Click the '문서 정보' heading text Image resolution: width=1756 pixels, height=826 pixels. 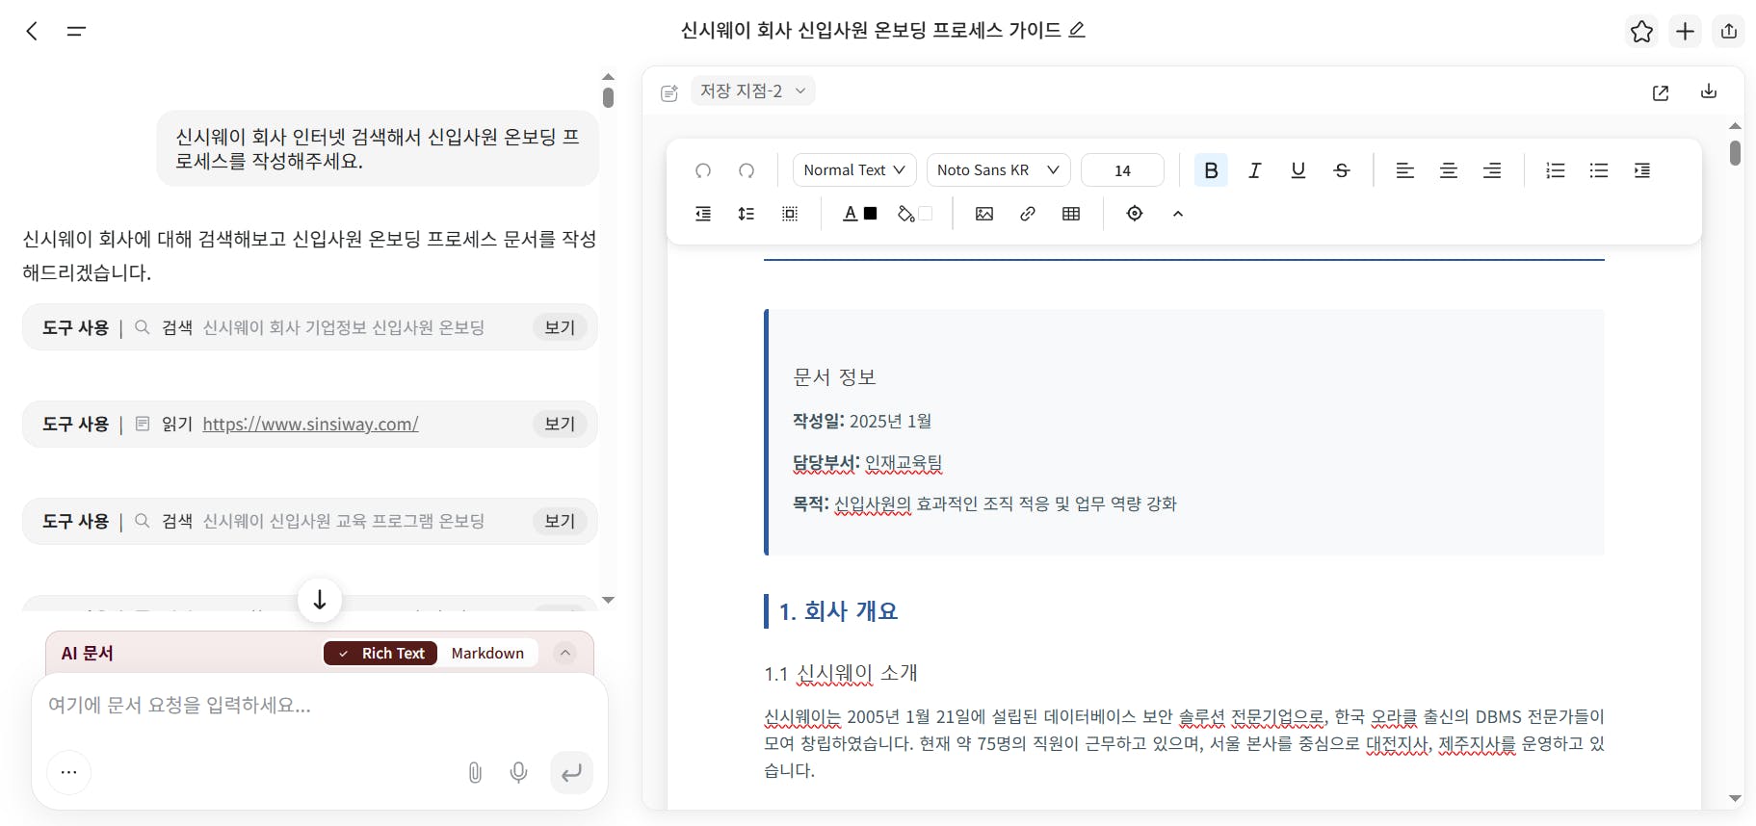(x=834, y=377)
